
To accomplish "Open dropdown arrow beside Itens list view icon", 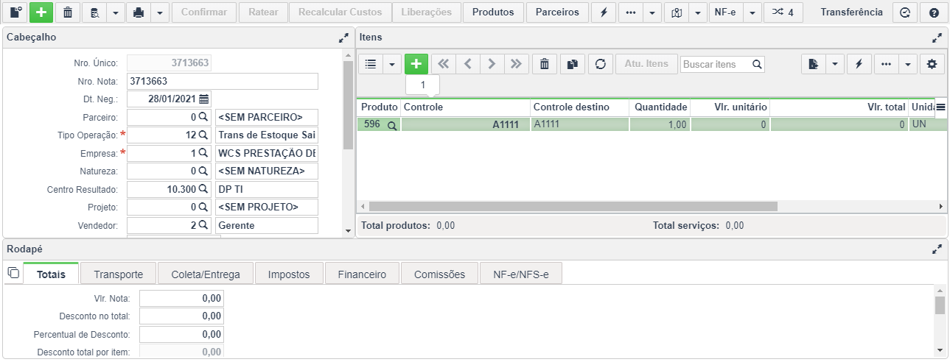I will tap(392, 64).
